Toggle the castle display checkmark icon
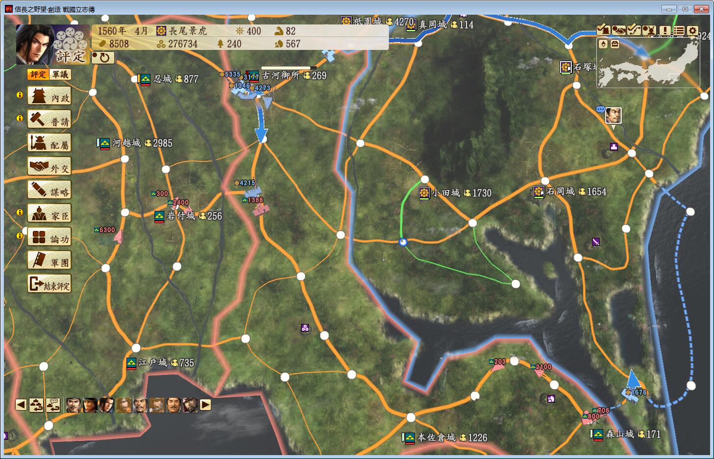 (603, 30)
